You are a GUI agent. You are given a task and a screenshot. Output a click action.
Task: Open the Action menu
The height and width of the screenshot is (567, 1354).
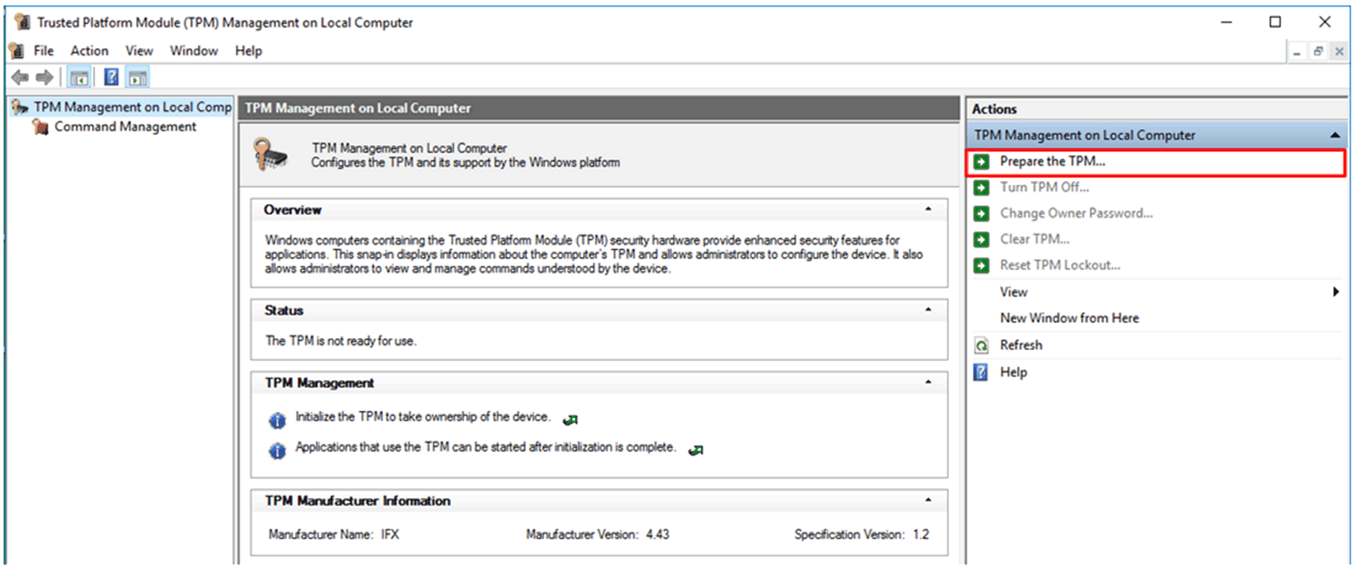click(x=89, y=51)
